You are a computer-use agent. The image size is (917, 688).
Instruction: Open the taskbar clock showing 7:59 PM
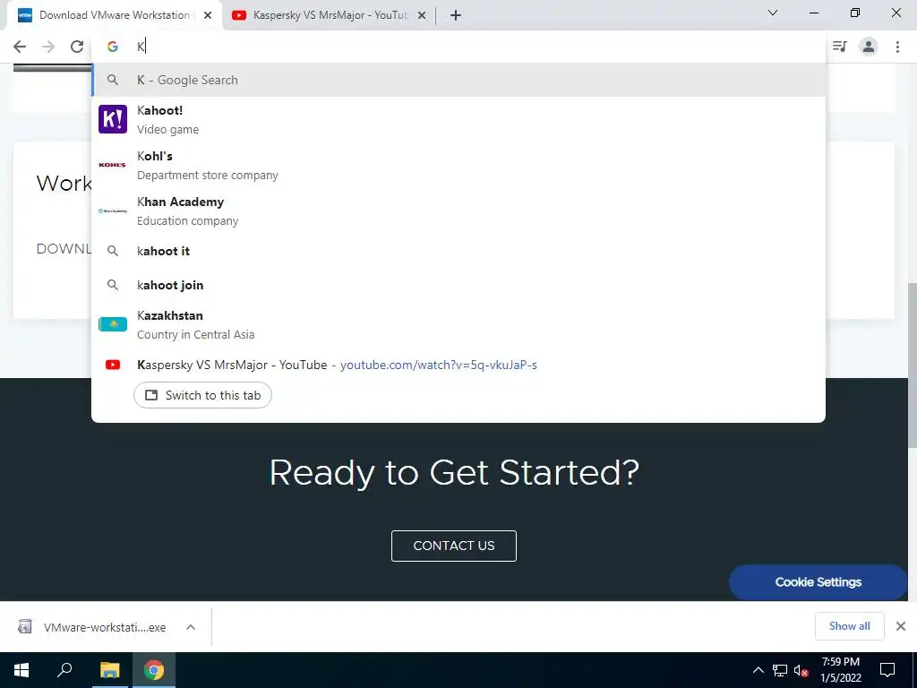841,670
